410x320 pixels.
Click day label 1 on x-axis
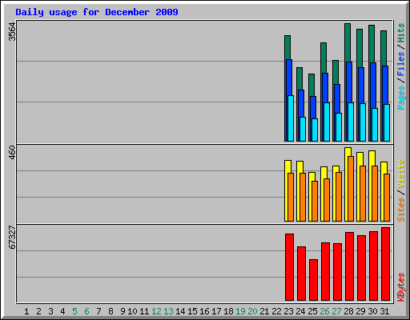26,311
